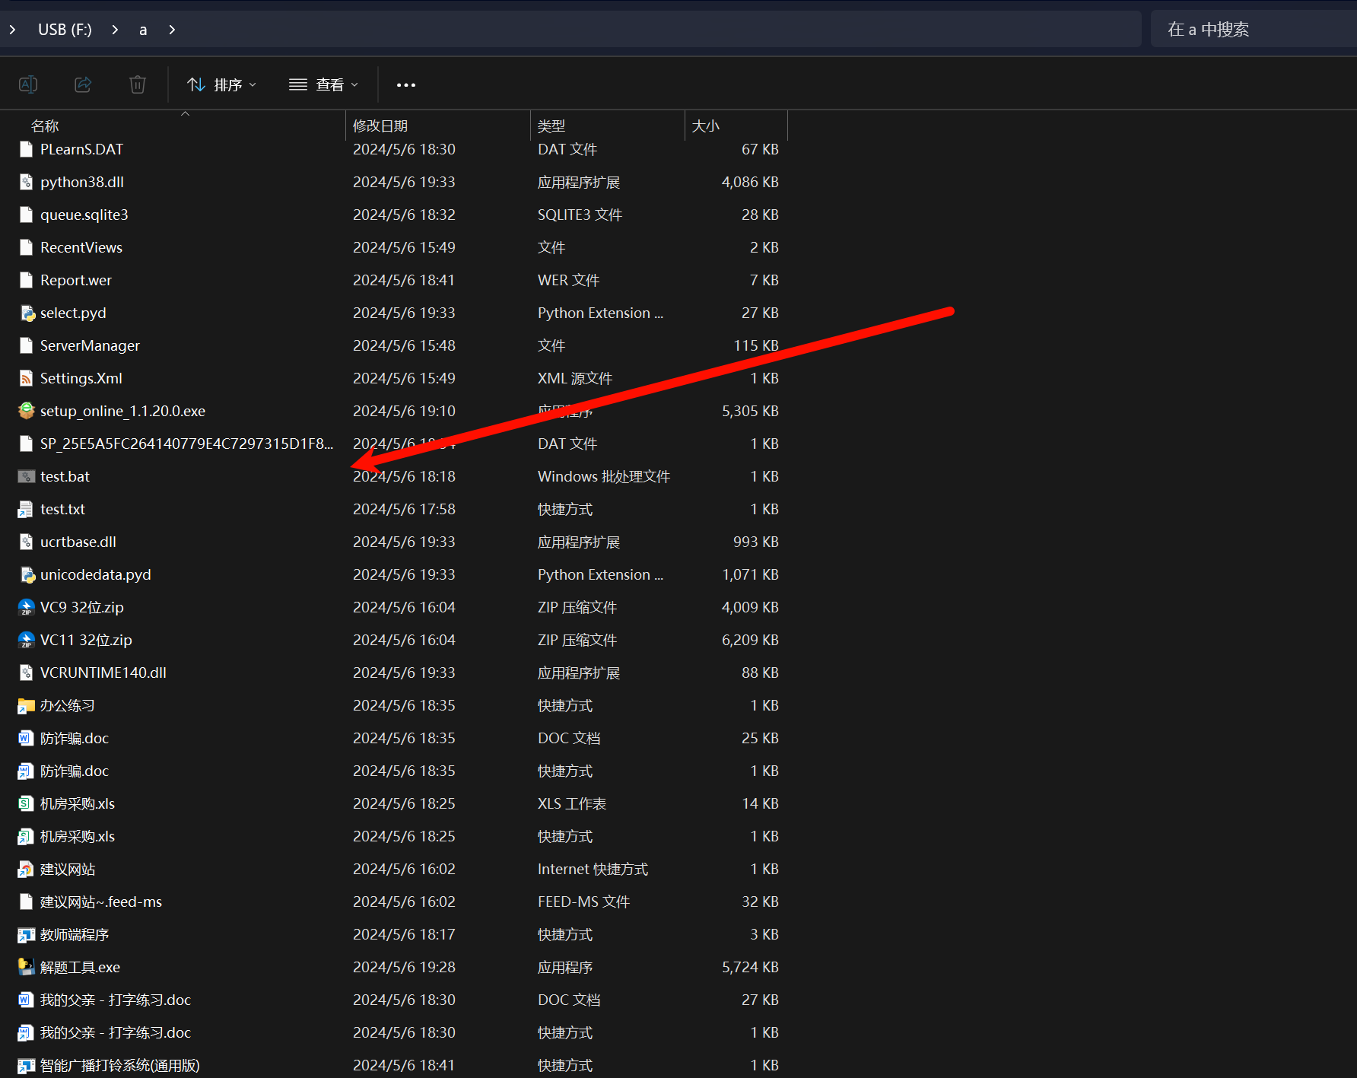Viewport: 1357px width, 1078px height.
Task: Select the ucrtbase.dll file icon
Action: tap(27, 542)
